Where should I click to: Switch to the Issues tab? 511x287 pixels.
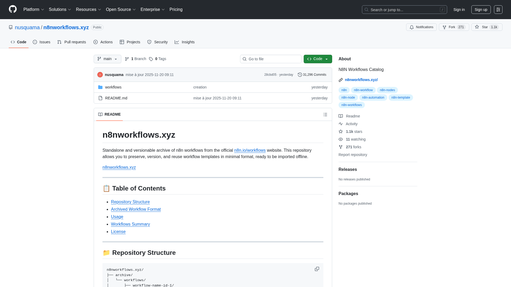pos(42,42)
